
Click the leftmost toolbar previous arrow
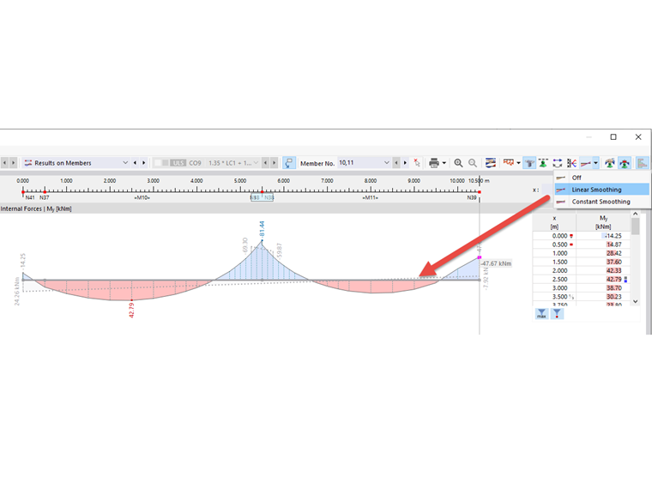click(4, 163)
